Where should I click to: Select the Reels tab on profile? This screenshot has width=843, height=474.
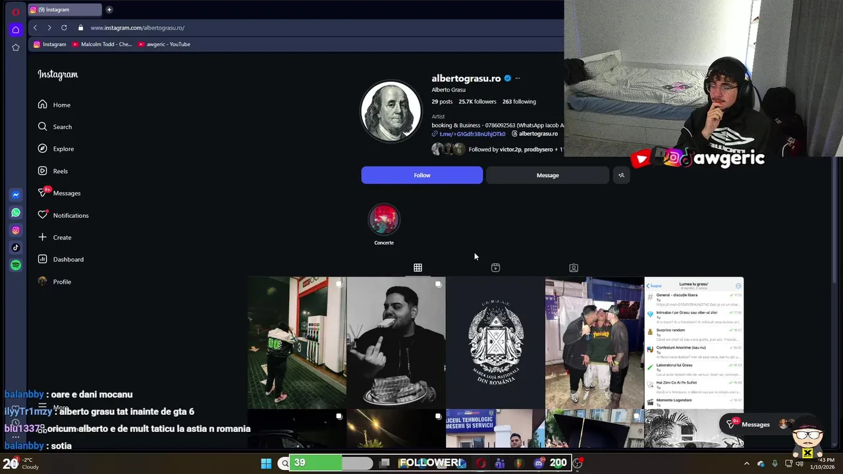(x=495, y=267)
